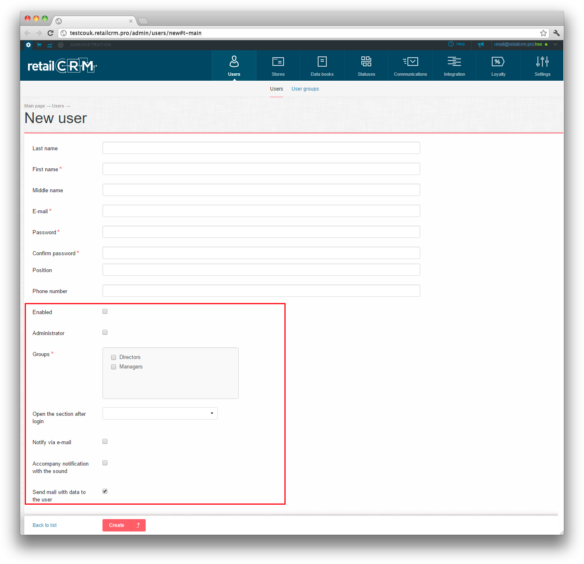This screenshot has width=584, height=564.
Task: Open the Communications section icon
Action: click(x=410, y=61)
